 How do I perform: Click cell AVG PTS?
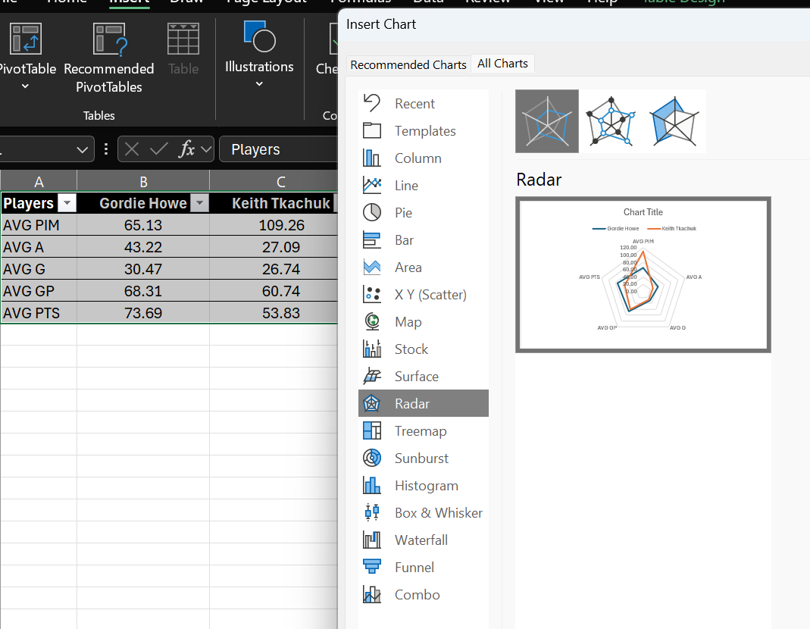coord(39,313)
